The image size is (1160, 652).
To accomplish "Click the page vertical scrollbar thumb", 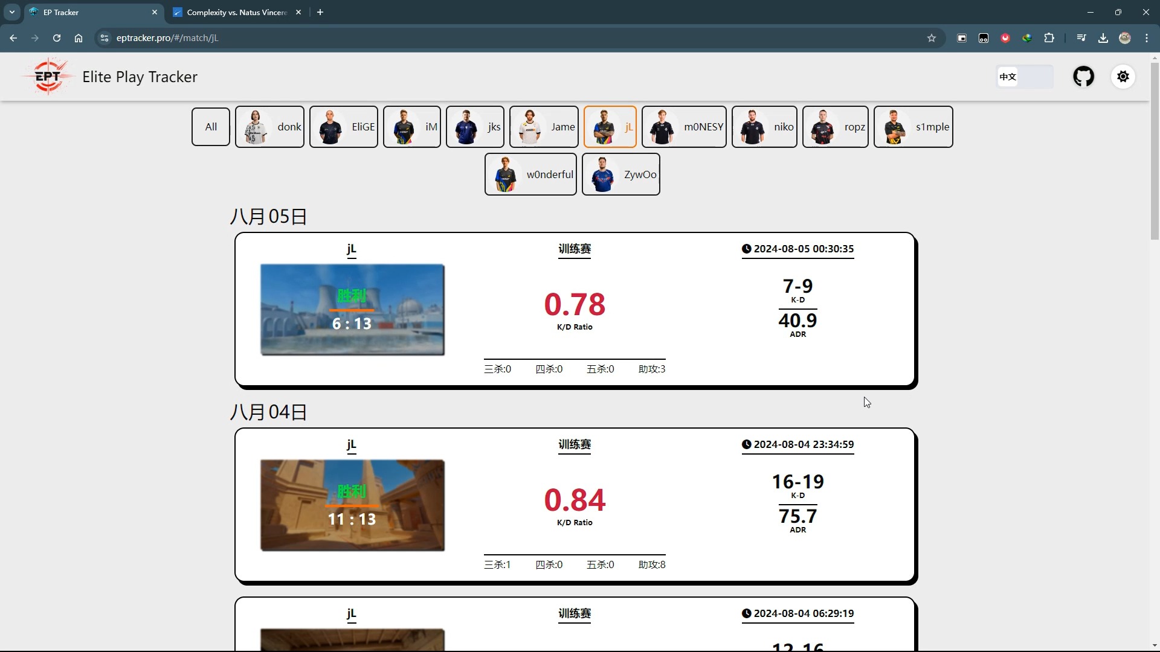I will (x=1155, y=151).
